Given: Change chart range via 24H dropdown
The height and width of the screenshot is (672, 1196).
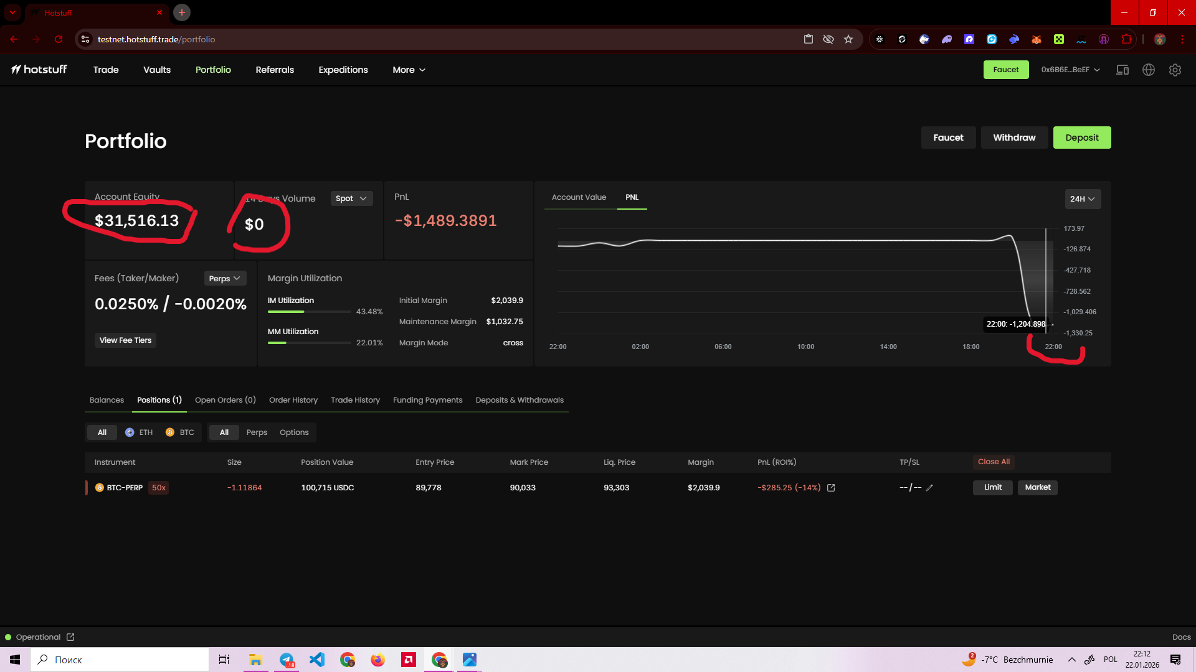Looking at the screenshot, I should (1082, 199).
